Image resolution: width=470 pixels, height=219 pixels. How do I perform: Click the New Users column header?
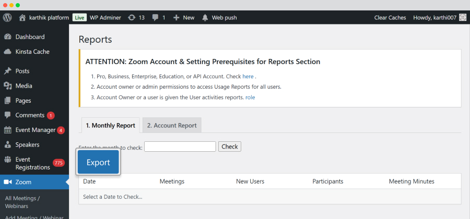point(250,181)
